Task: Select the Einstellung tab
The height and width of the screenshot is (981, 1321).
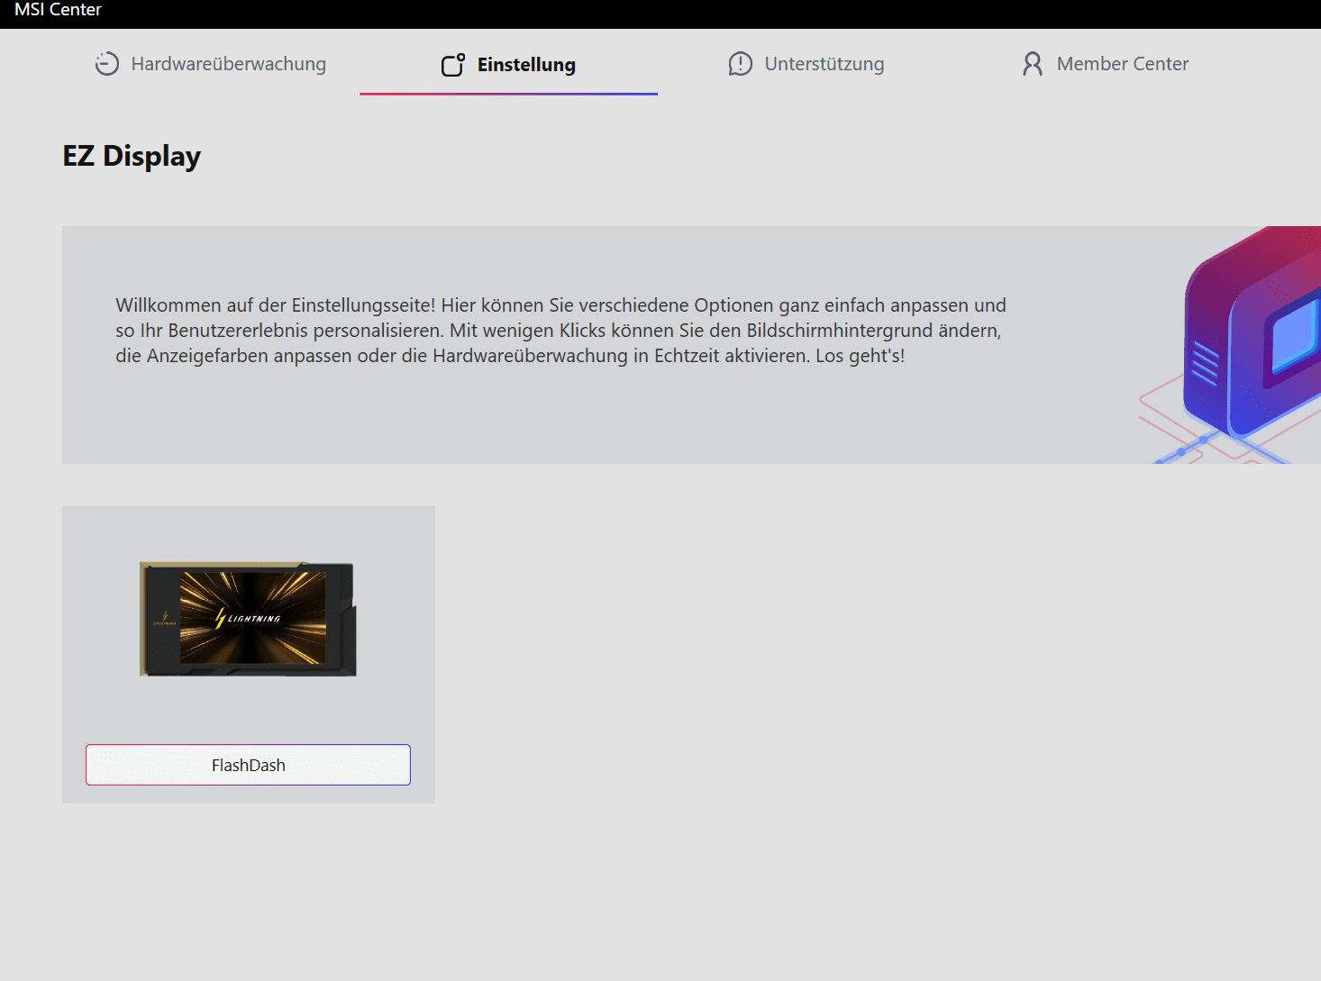Action: pyautogui.click(x=508, y=64)
